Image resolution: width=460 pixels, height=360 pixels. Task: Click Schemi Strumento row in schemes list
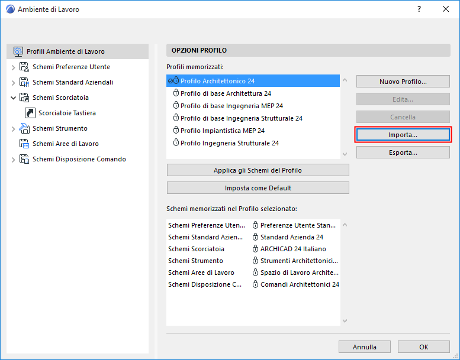pyautogui.click(x=253, y=261)
